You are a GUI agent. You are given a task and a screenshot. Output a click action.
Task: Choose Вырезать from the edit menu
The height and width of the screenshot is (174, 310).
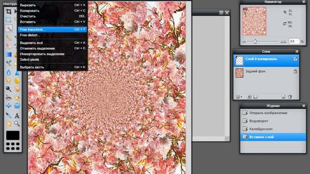point(52,5)
